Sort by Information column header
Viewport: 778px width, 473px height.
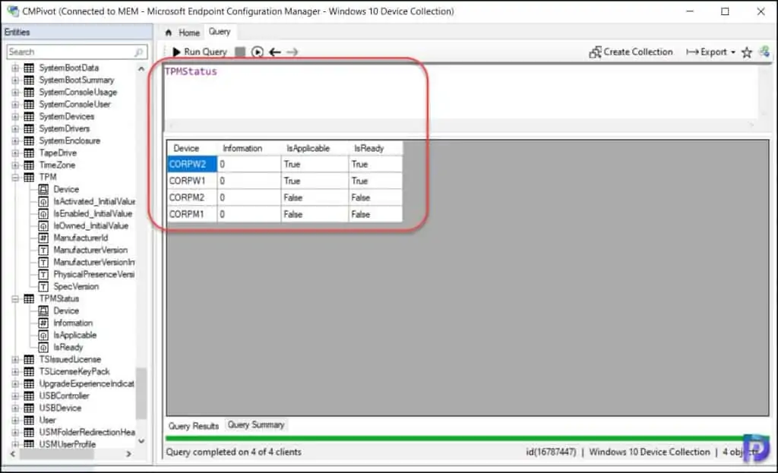249,148
